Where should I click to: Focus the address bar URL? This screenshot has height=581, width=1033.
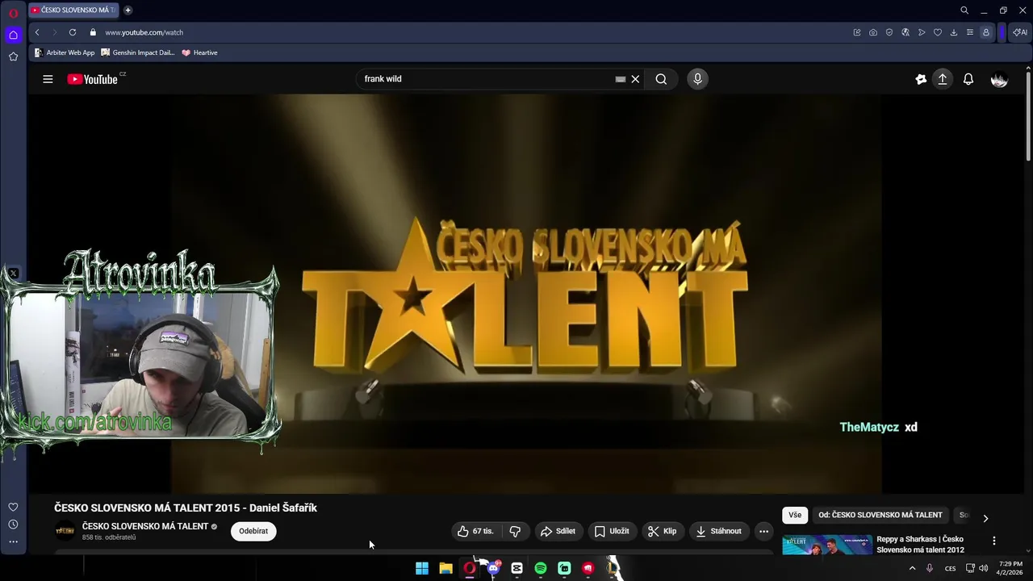coord(144,32)
